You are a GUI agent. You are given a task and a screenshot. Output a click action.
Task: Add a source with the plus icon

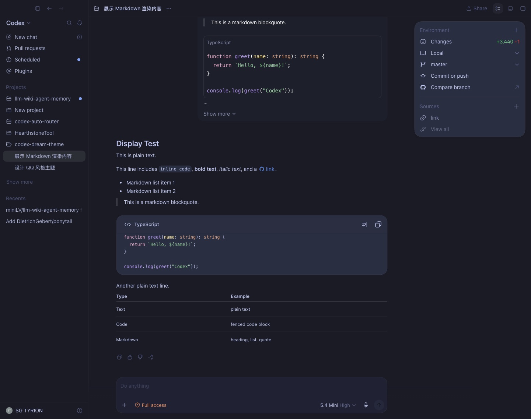pyautogui.click(x=516, y=106)
